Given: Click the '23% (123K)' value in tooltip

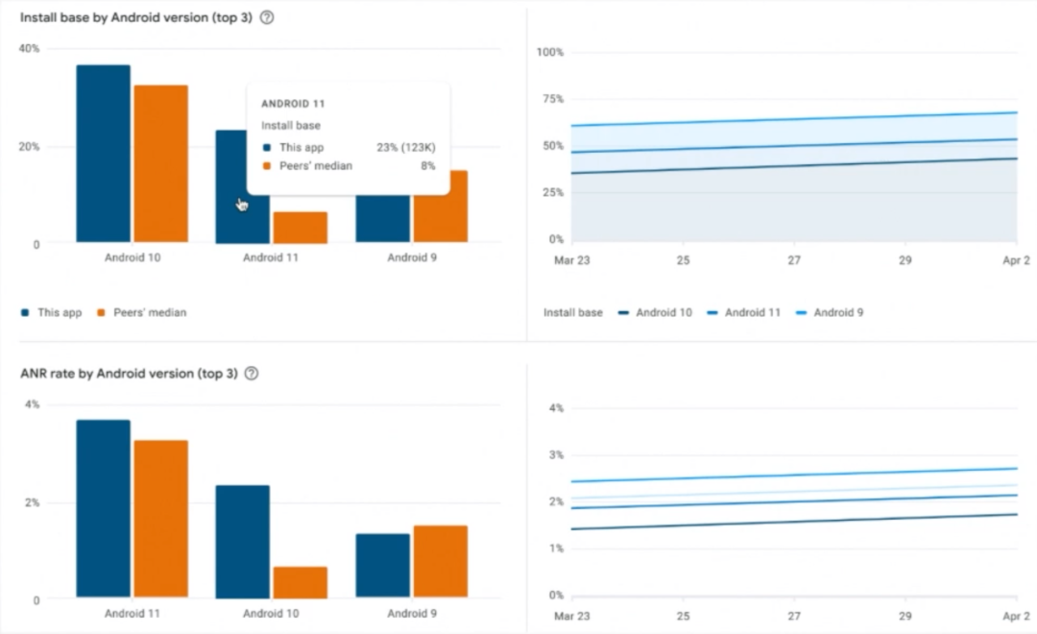Looking at the screenshot, I should tap(406, 148).
